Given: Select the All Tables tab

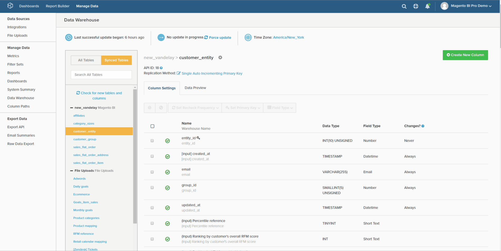Looking at the screenshot, I should [86, 60].
